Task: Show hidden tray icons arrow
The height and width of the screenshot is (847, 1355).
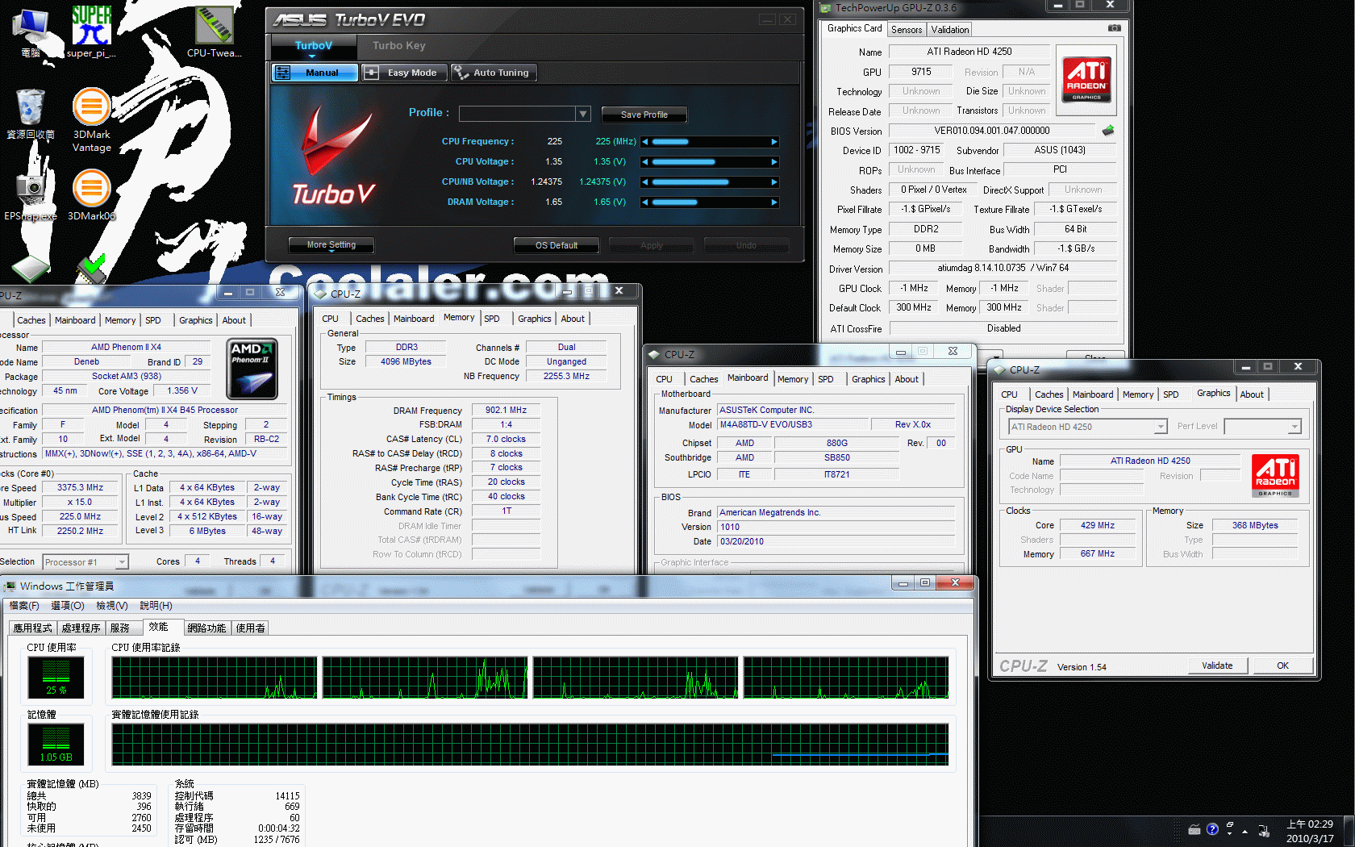Action: (x=1245, y=831)
